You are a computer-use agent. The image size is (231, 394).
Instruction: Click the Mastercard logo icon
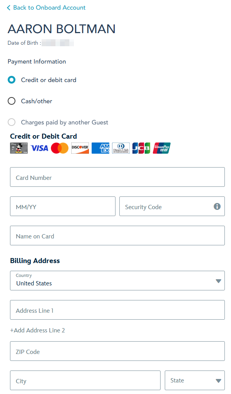pyautogui.click(x=60, y=148)
